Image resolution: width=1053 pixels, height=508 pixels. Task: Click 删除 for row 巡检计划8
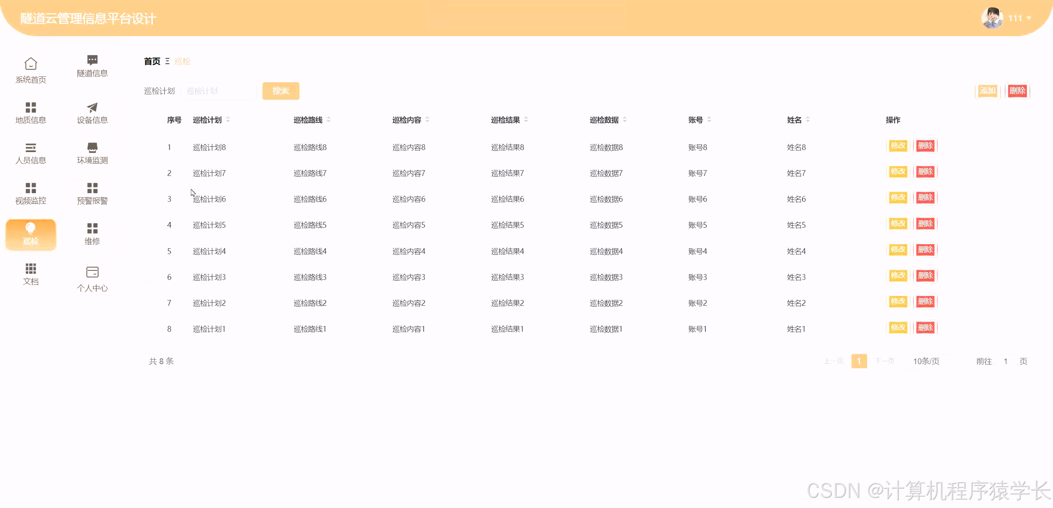click(925, 145)
